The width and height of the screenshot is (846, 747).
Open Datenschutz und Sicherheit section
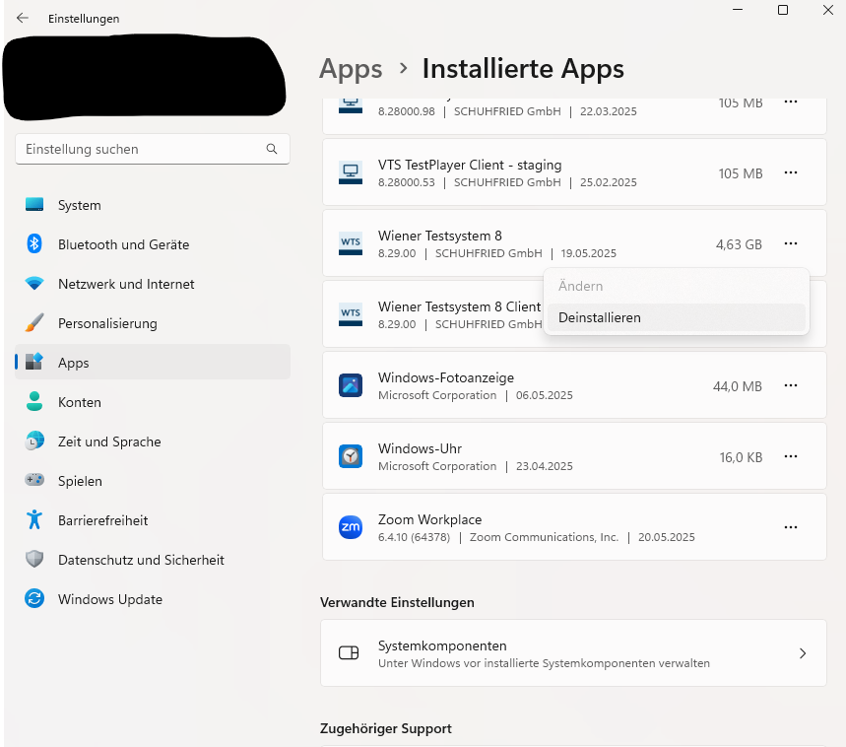[141, 560]
